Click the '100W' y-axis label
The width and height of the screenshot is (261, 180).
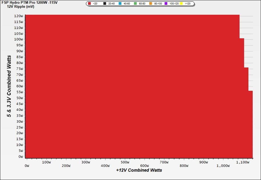pos(19,39)
